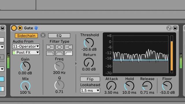Click the sidechain listen headphone icon
Image resolution: width=185 pixels, height=104 pixels.
(x=43, y=35)
